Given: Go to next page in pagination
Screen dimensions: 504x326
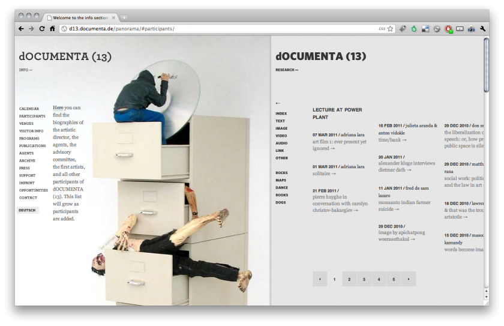Looking at the screenshot, I should point(409,279).
